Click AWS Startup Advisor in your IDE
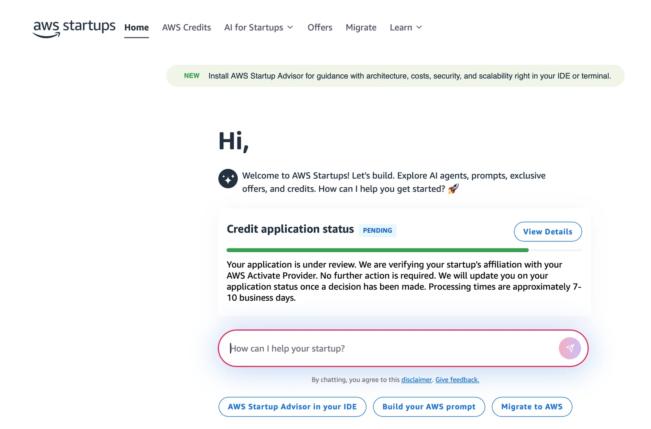This screenshot has height=429, width=651. [292, 407]
